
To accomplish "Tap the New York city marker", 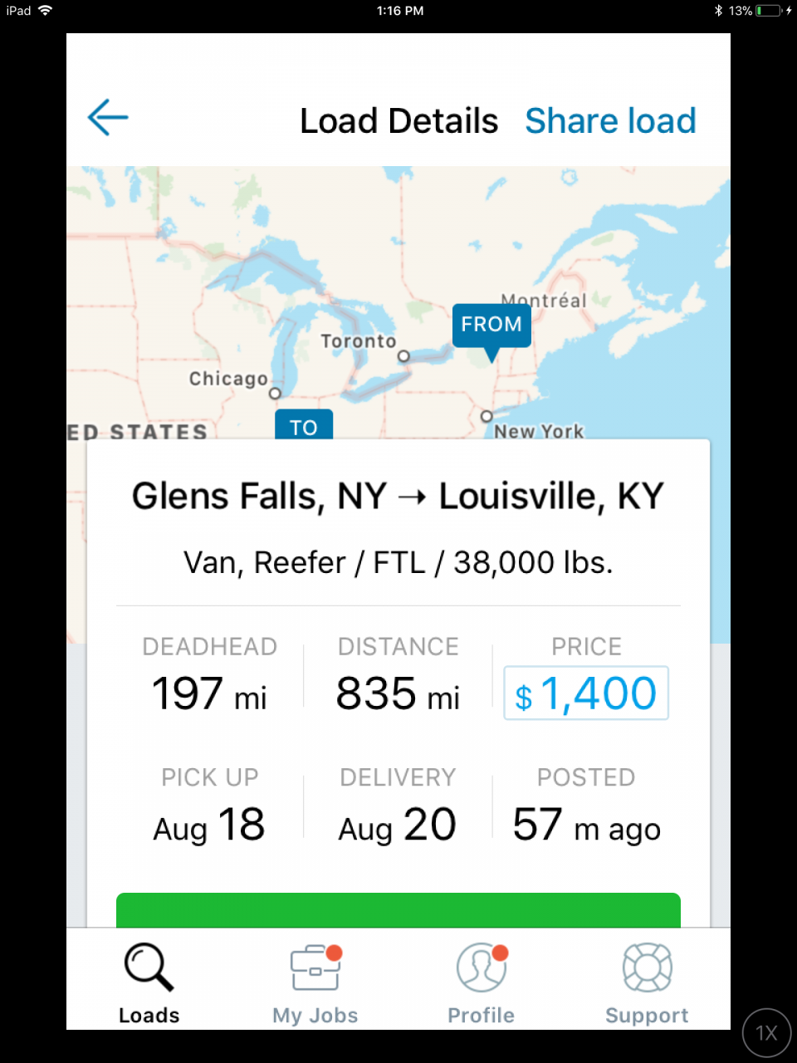I will point(487,416).
